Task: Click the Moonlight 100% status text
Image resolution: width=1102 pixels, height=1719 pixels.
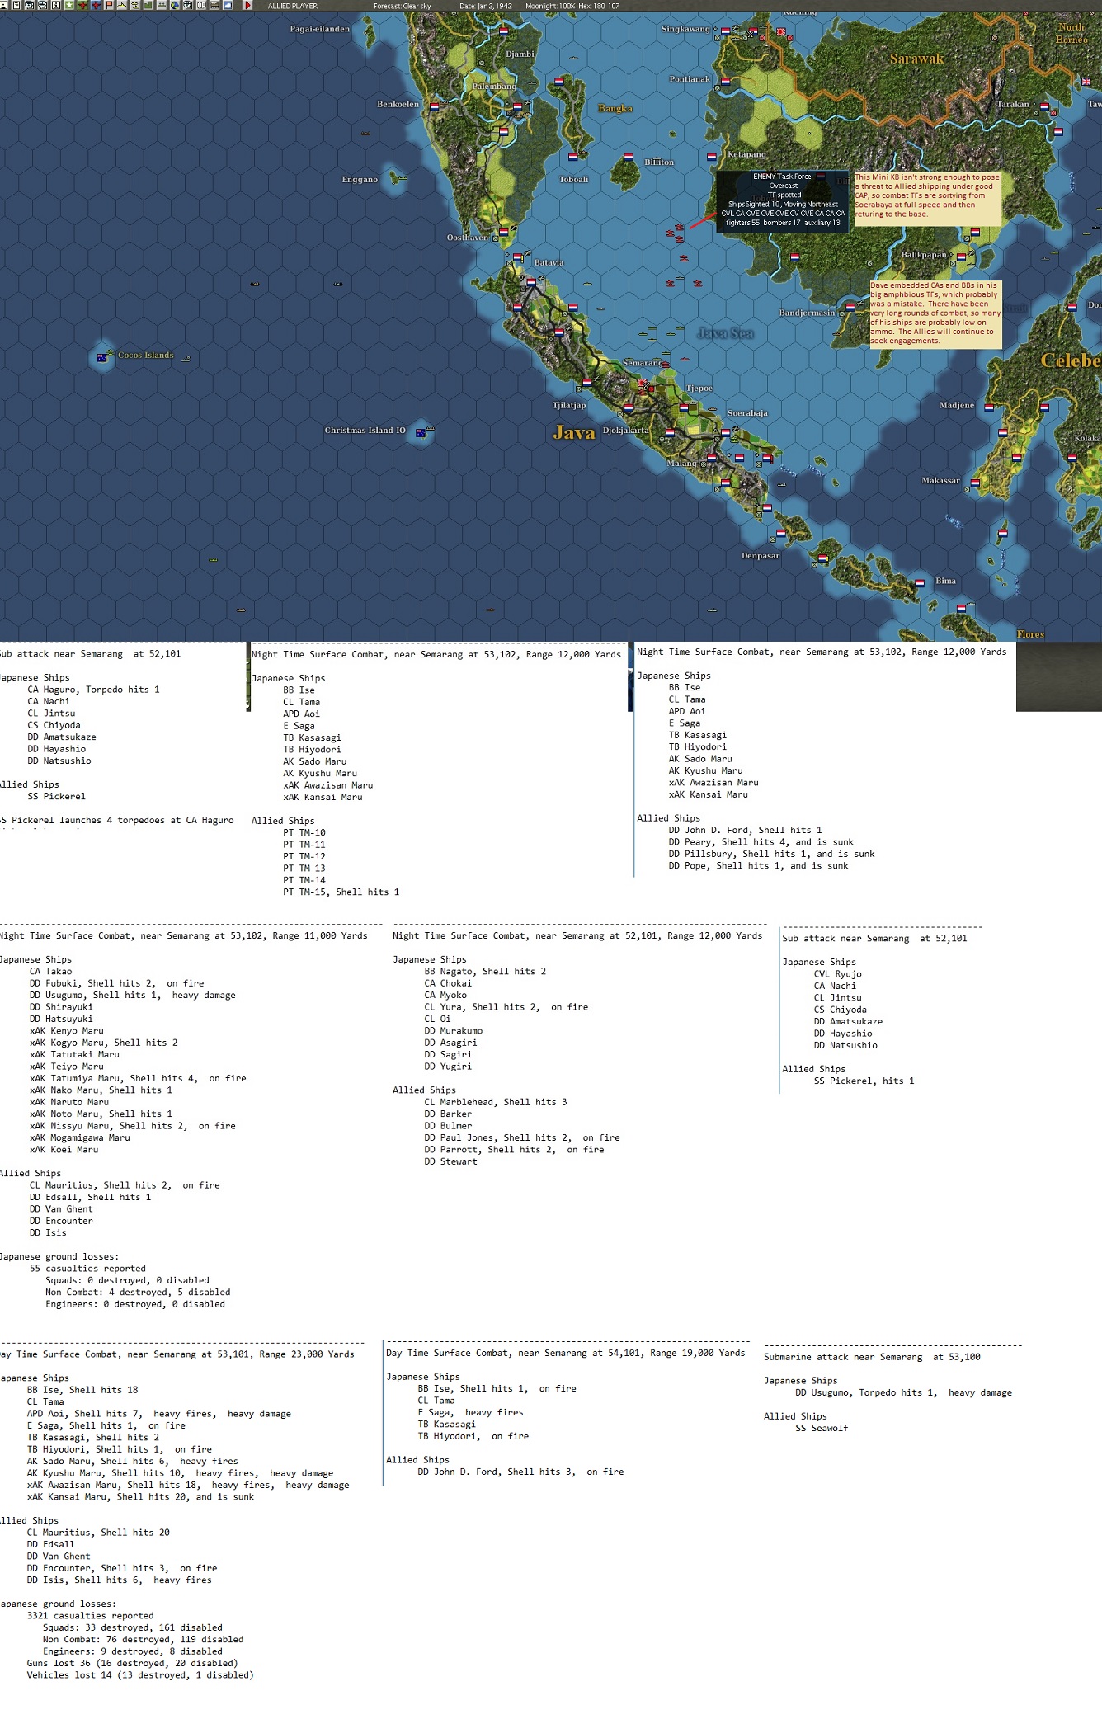Action: [x=552, y=6]
